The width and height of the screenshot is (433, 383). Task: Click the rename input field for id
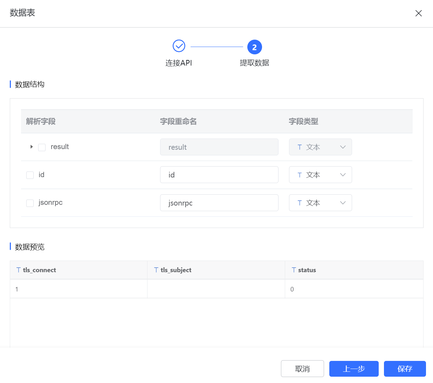pyautogui.click(x=219, y=175)
